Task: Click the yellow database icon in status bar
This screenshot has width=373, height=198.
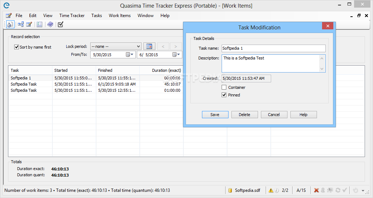Action: point(230,190)
